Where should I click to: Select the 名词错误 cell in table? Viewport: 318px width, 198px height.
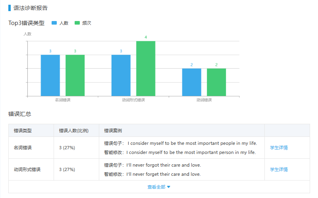tap(23, 148)
